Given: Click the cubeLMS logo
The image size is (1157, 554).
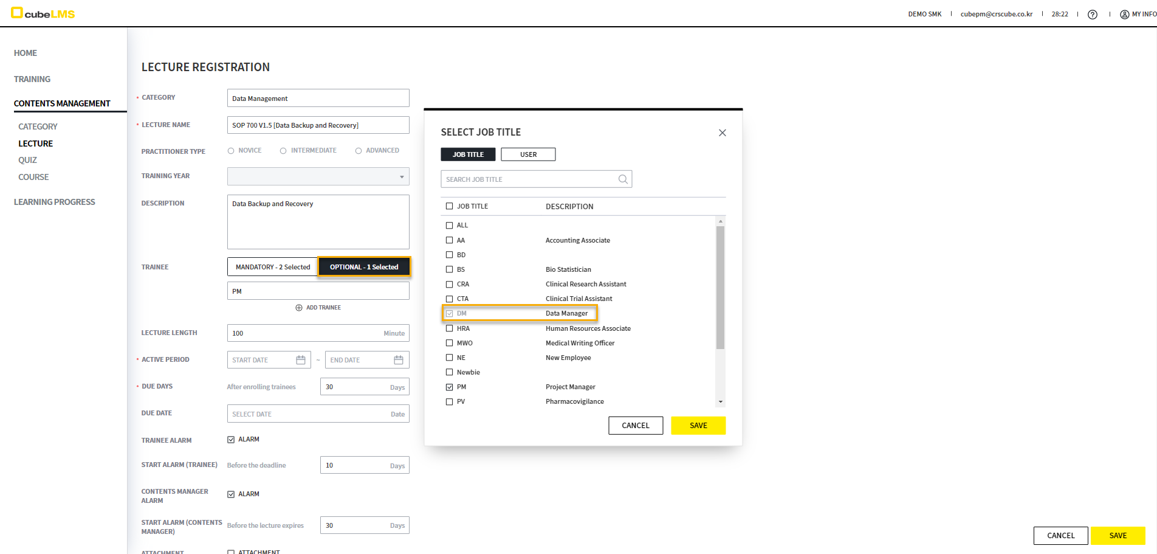Looking at the screenshot, I should click(x=43, y=13).
